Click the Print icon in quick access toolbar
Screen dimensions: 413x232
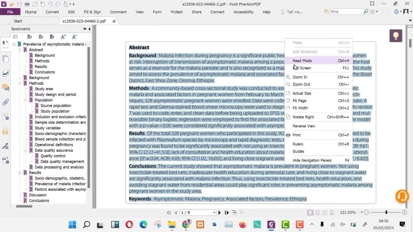(27, 4)
